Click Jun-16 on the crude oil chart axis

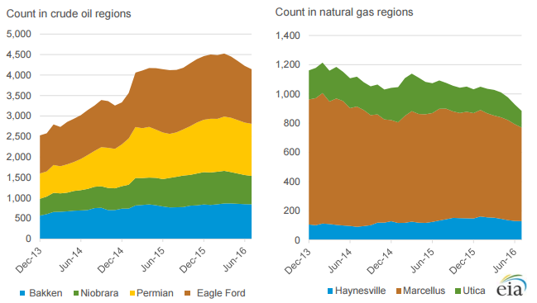click(x=235, y=259)
